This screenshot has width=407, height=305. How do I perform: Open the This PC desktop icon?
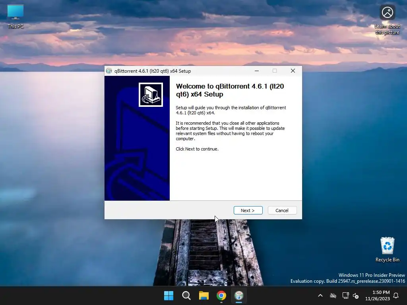coord(16,17)
